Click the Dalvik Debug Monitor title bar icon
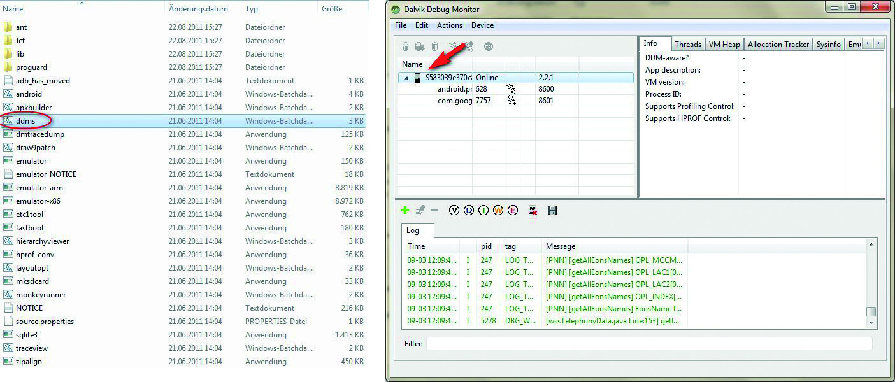 click(395, 10)
